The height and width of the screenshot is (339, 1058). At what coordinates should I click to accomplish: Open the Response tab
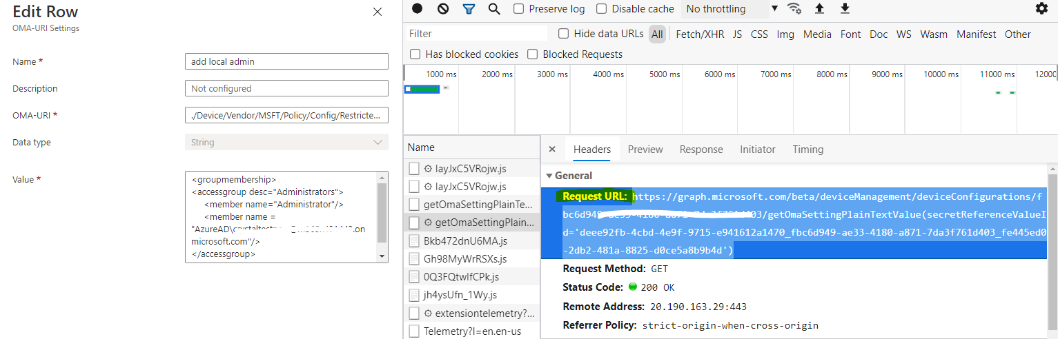coord(701,150)
